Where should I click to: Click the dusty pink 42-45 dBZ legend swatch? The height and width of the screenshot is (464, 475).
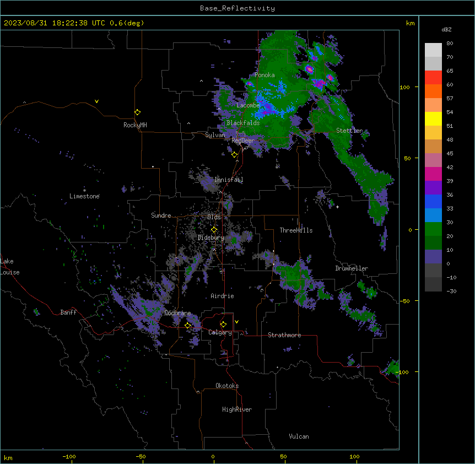[x=433, y=160]
